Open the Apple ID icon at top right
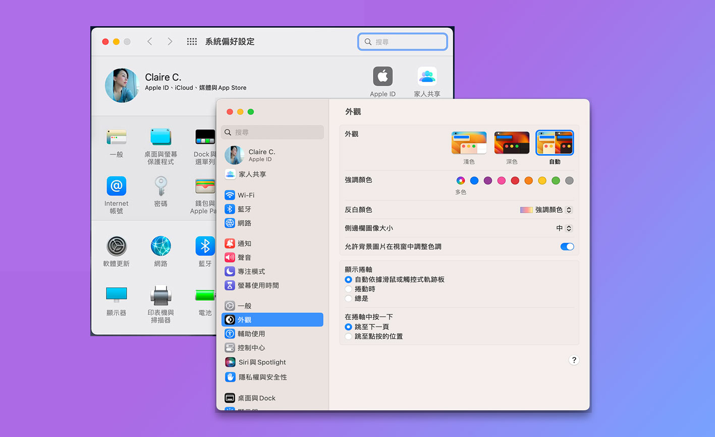 click(382, 77)
